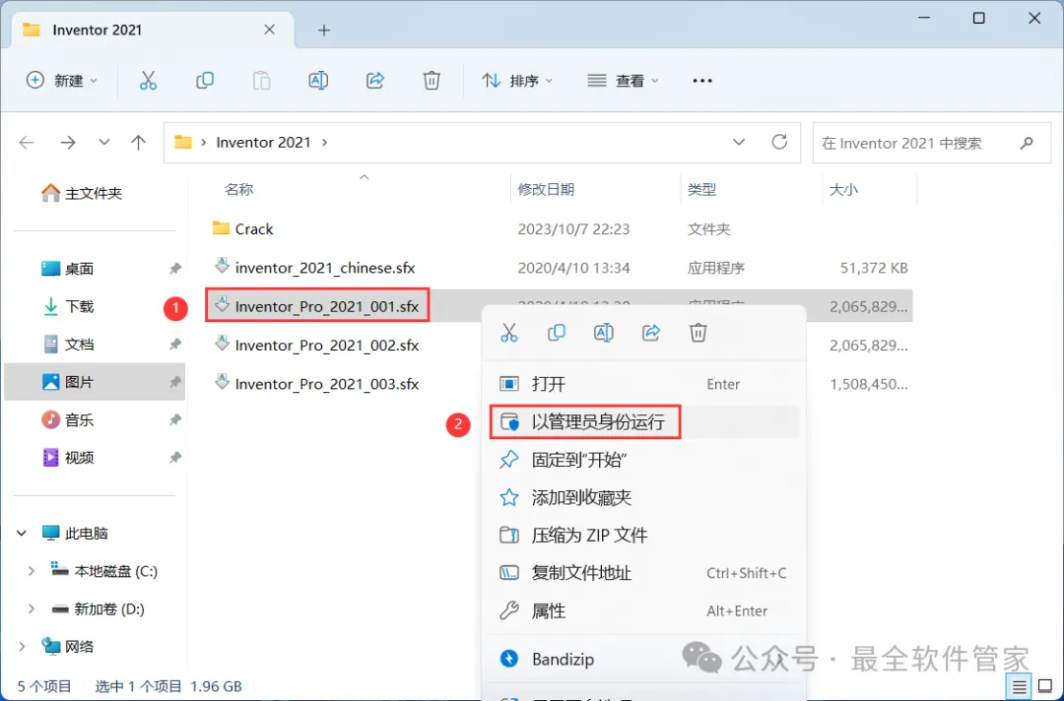Expand the 网络 tree node

[22, 647]
